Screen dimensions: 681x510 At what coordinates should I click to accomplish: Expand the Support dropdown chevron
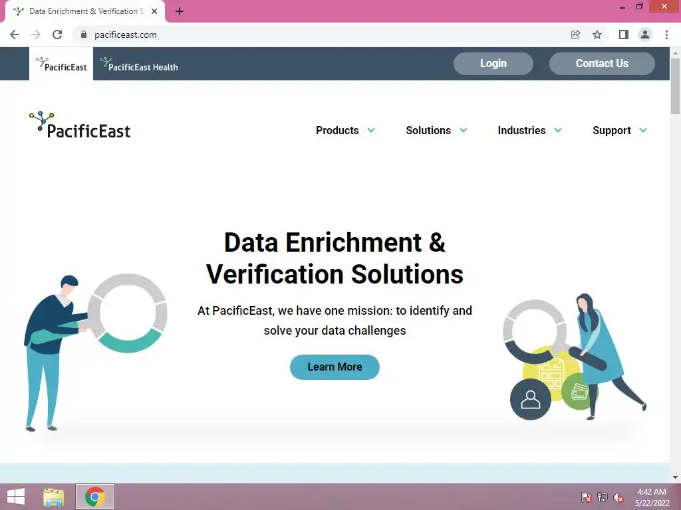(643, 130)
